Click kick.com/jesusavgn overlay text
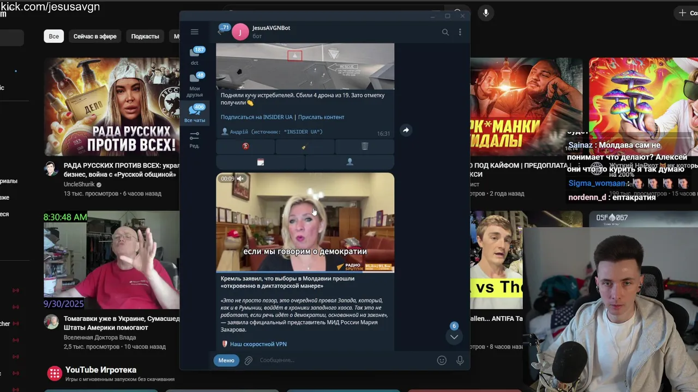Image resolution: width=698 pixels, height=392 pixels. point(50,7)
